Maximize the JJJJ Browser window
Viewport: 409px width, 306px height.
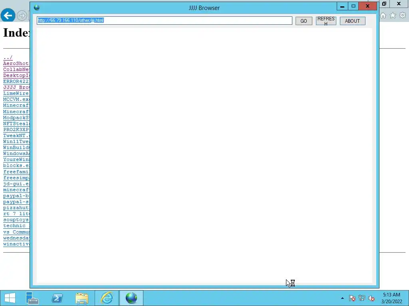[353, 6]
